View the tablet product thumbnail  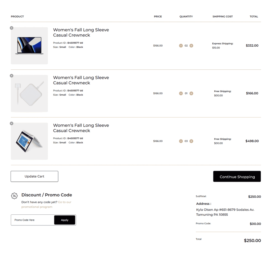(x=29, y=141)
